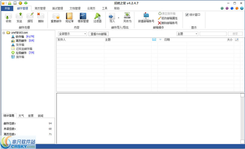The width and height of the screenshot is (245, 149).
Task: Switch to the 开始 tab
Action: pos(7,8)
